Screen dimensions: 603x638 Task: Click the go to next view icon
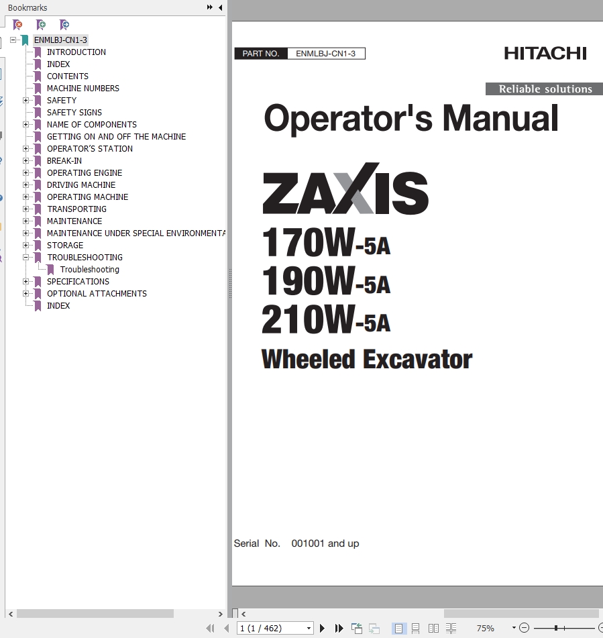(x=374, y=628)
